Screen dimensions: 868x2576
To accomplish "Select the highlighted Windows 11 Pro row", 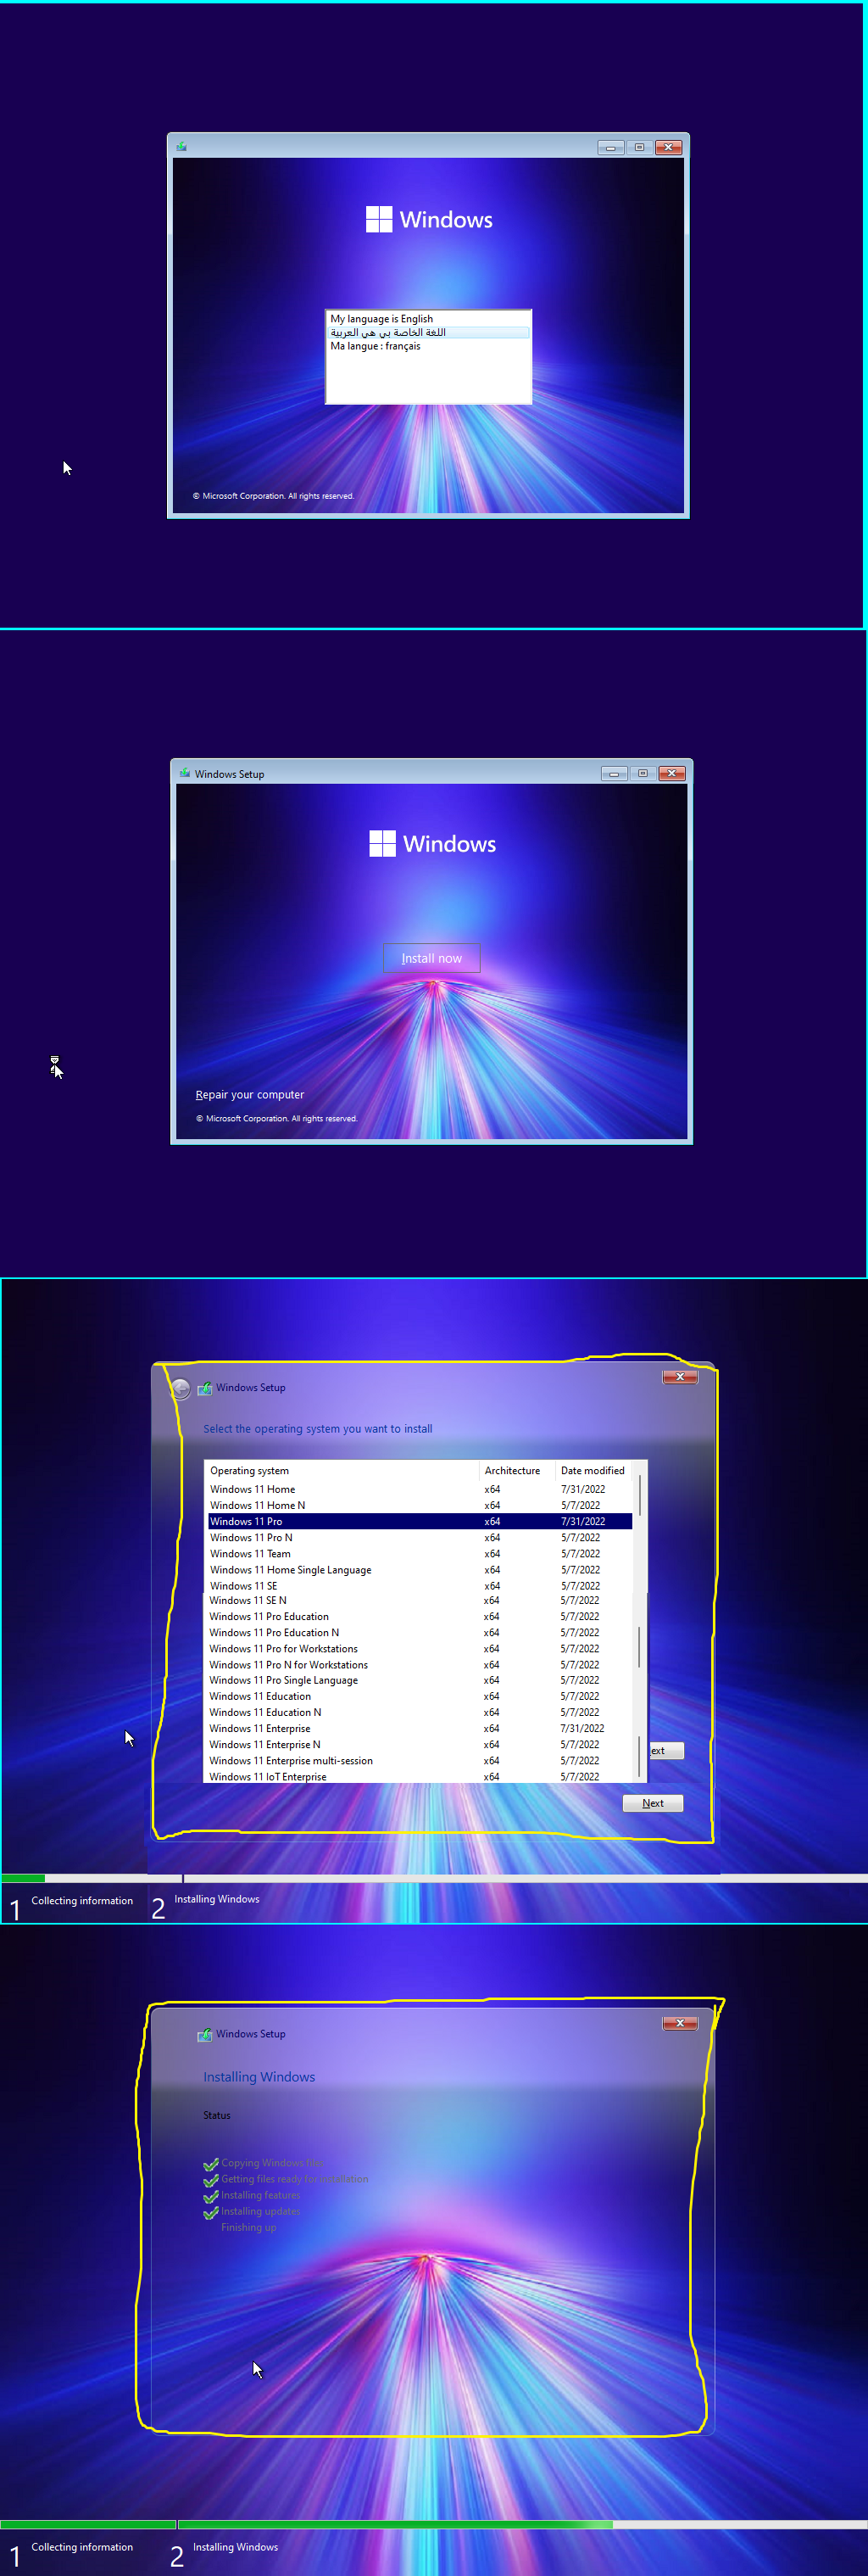I will click(420, 1522).
